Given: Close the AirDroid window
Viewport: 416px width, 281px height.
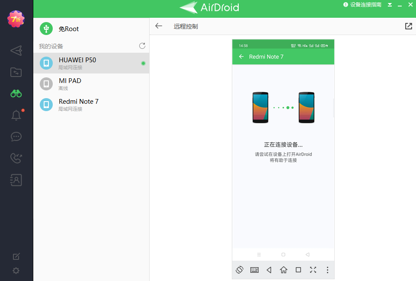Looking at the screenshot, I should coord(410,4).
